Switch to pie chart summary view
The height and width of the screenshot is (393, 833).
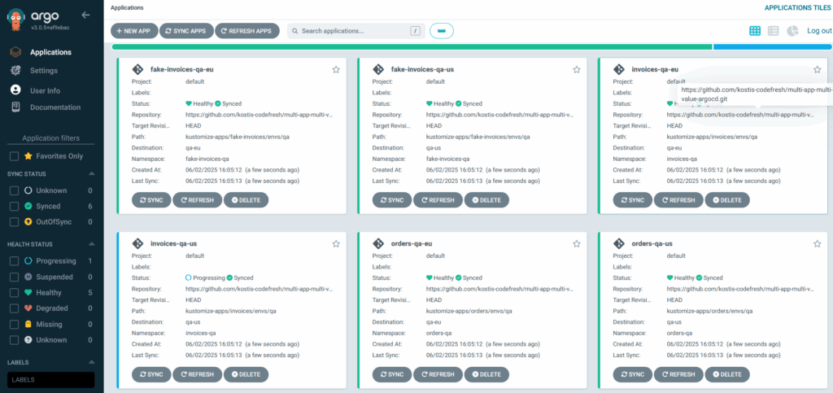coord(792,31)
